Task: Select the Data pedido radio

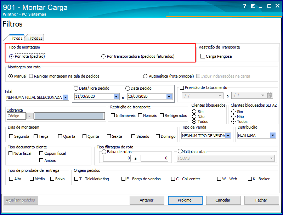Action: click(x=128, y=88)
